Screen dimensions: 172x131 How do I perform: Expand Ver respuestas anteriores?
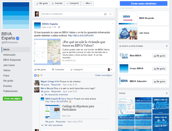click(x=56, y=95)
